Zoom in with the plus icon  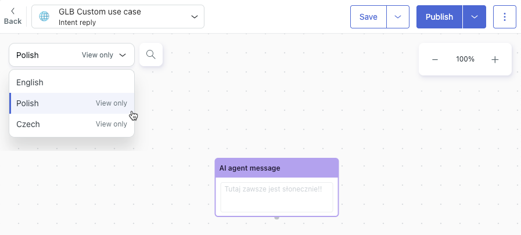pos(495,59)
